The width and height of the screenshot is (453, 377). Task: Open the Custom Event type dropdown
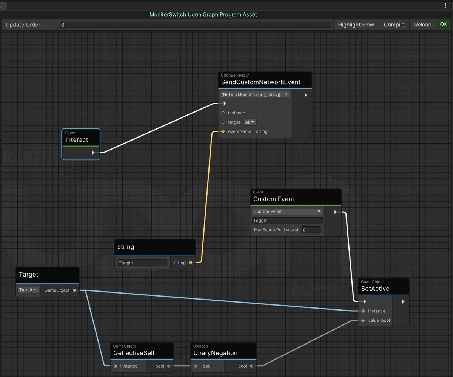(x=287, y=212)
